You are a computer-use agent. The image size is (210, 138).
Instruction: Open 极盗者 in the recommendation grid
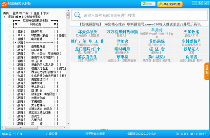coord(157,49)
